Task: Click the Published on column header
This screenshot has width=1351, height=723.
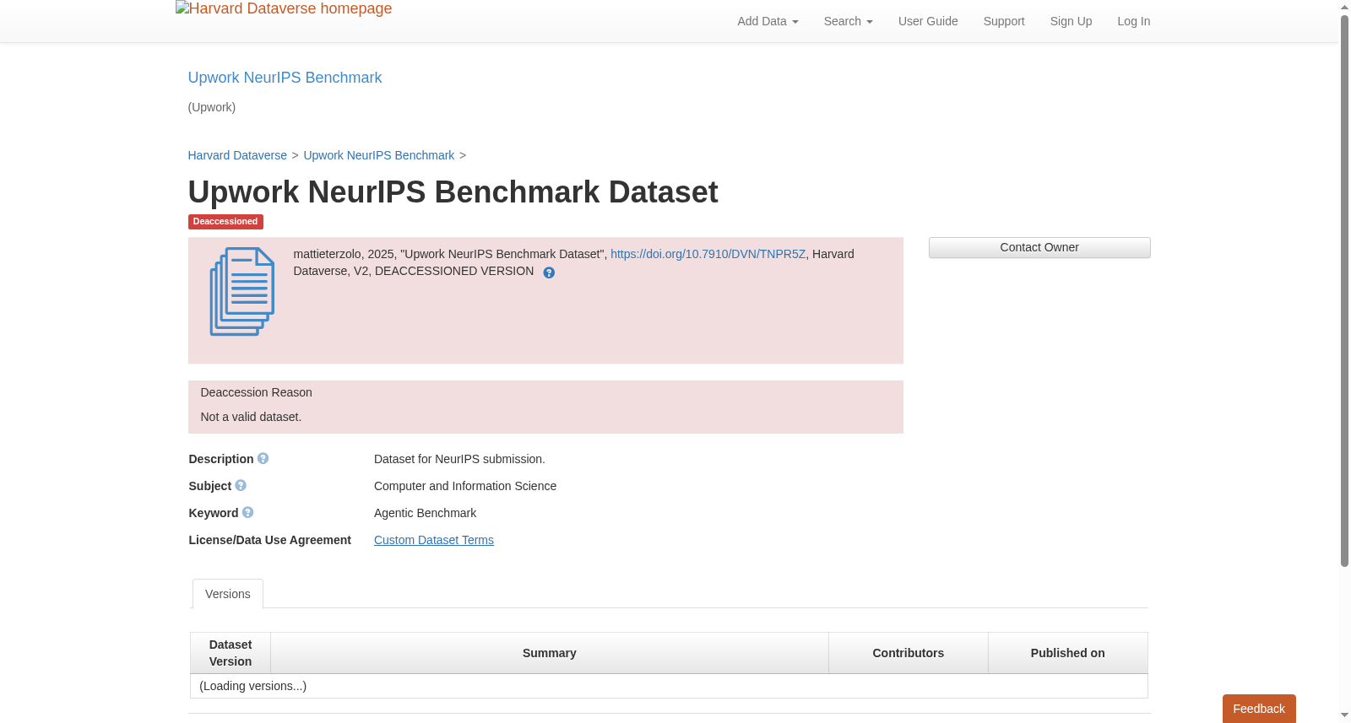Action: click(x=1068, y=653)
